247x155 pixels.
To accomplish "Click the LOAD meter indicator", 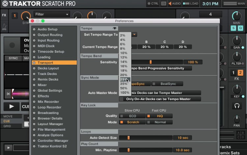I will tap(190, 3).
